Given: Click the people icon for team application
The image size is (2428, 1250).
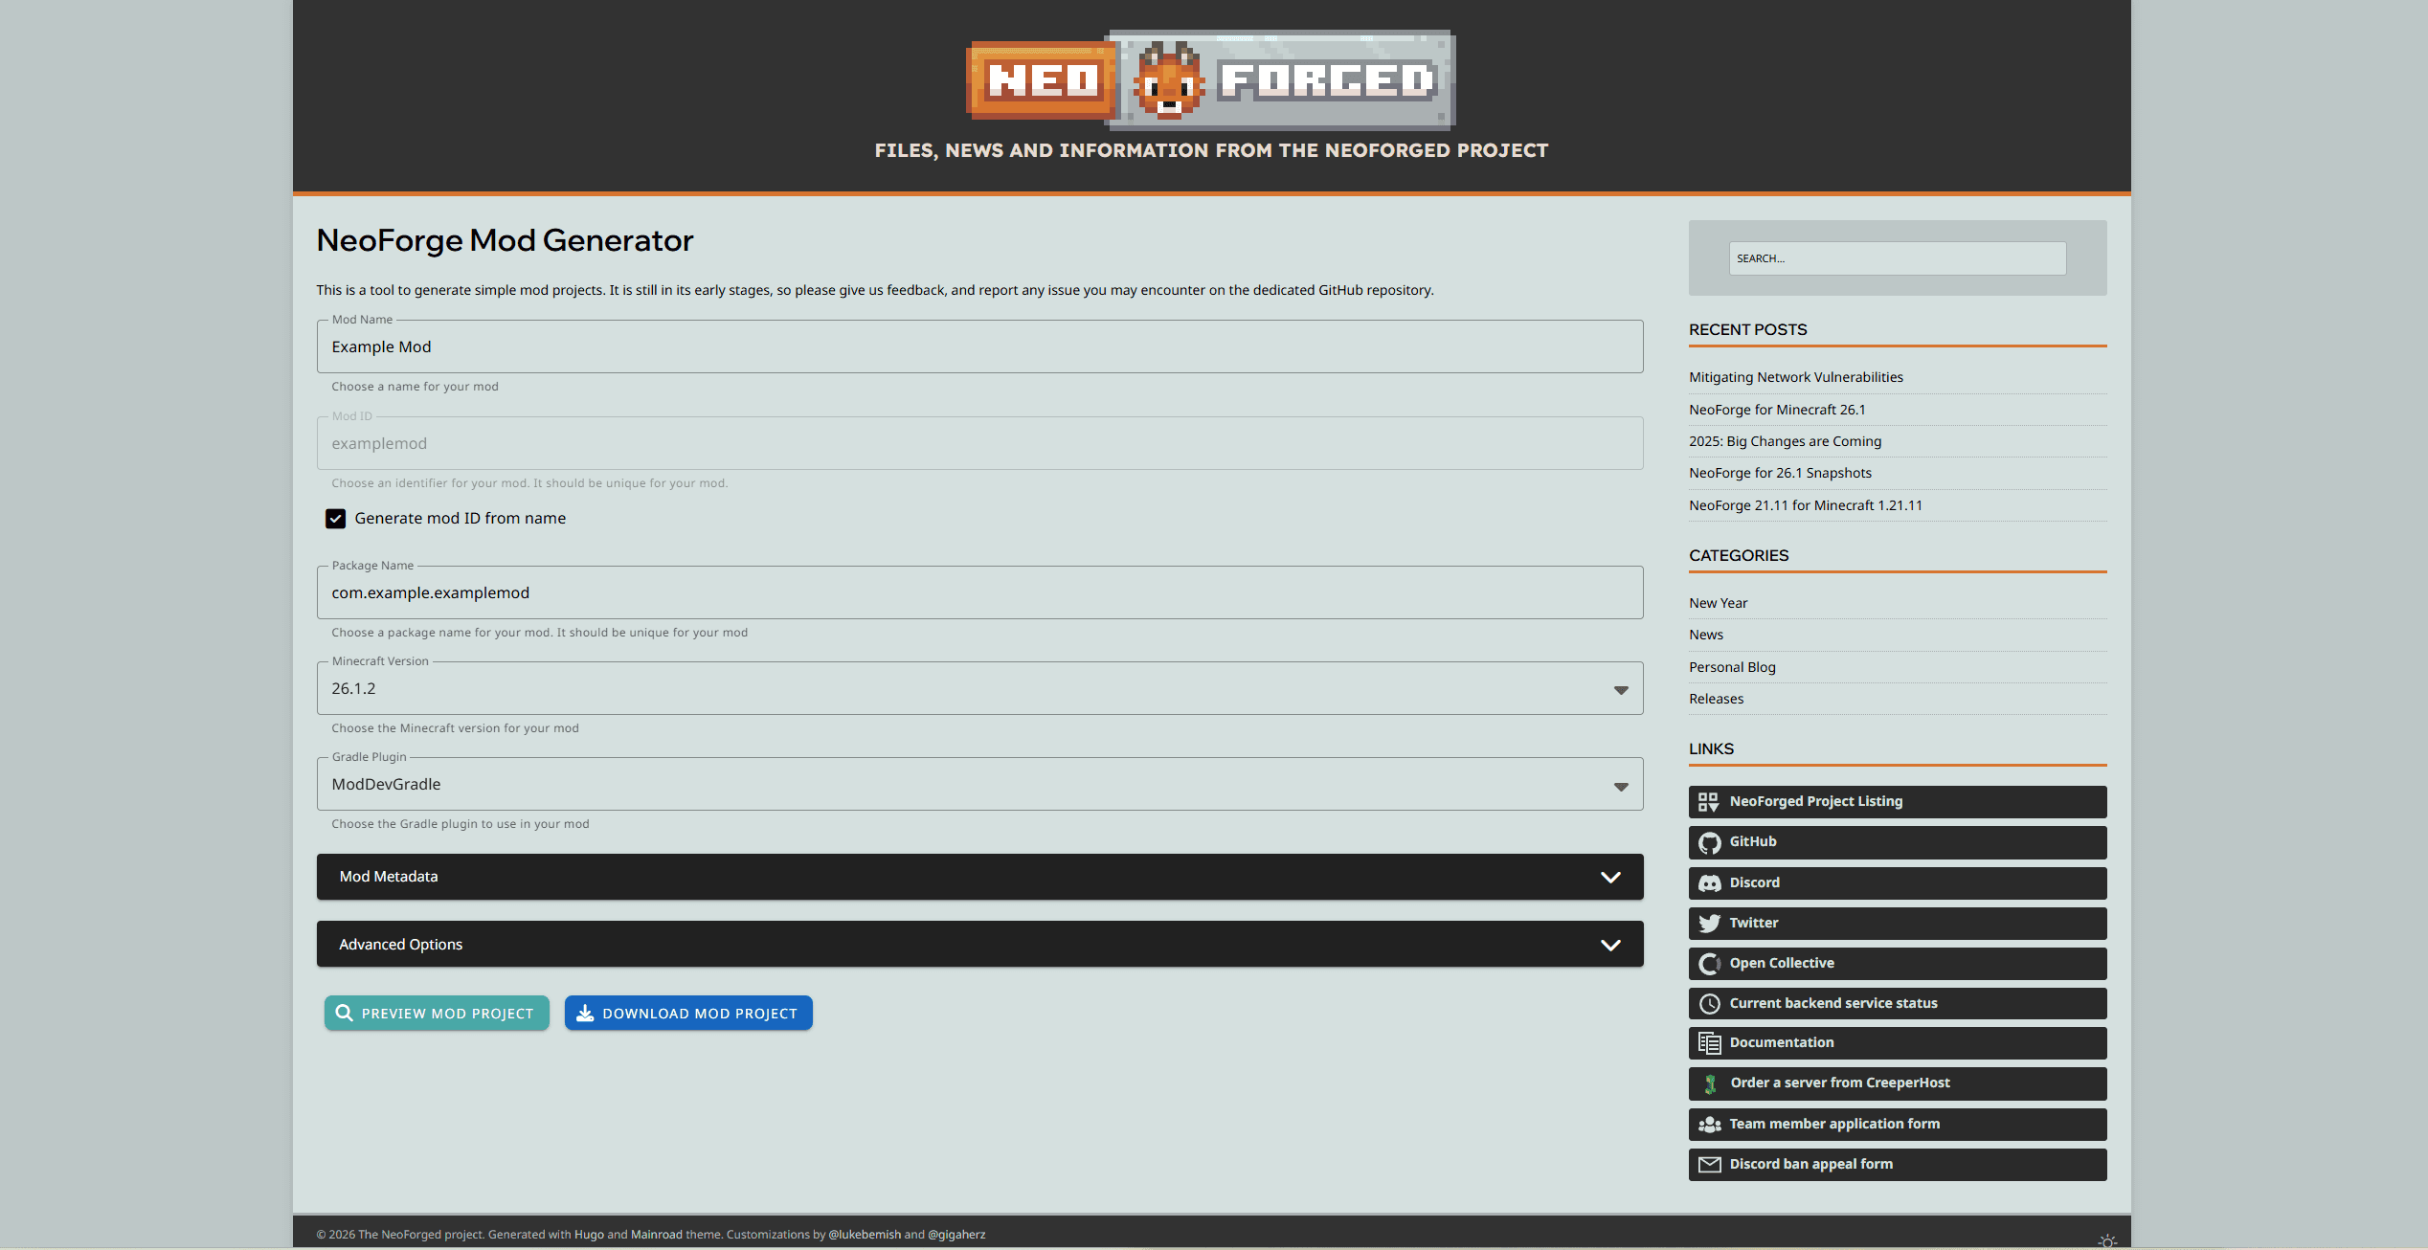Looking at the screenshot, I should 1709,1125.
